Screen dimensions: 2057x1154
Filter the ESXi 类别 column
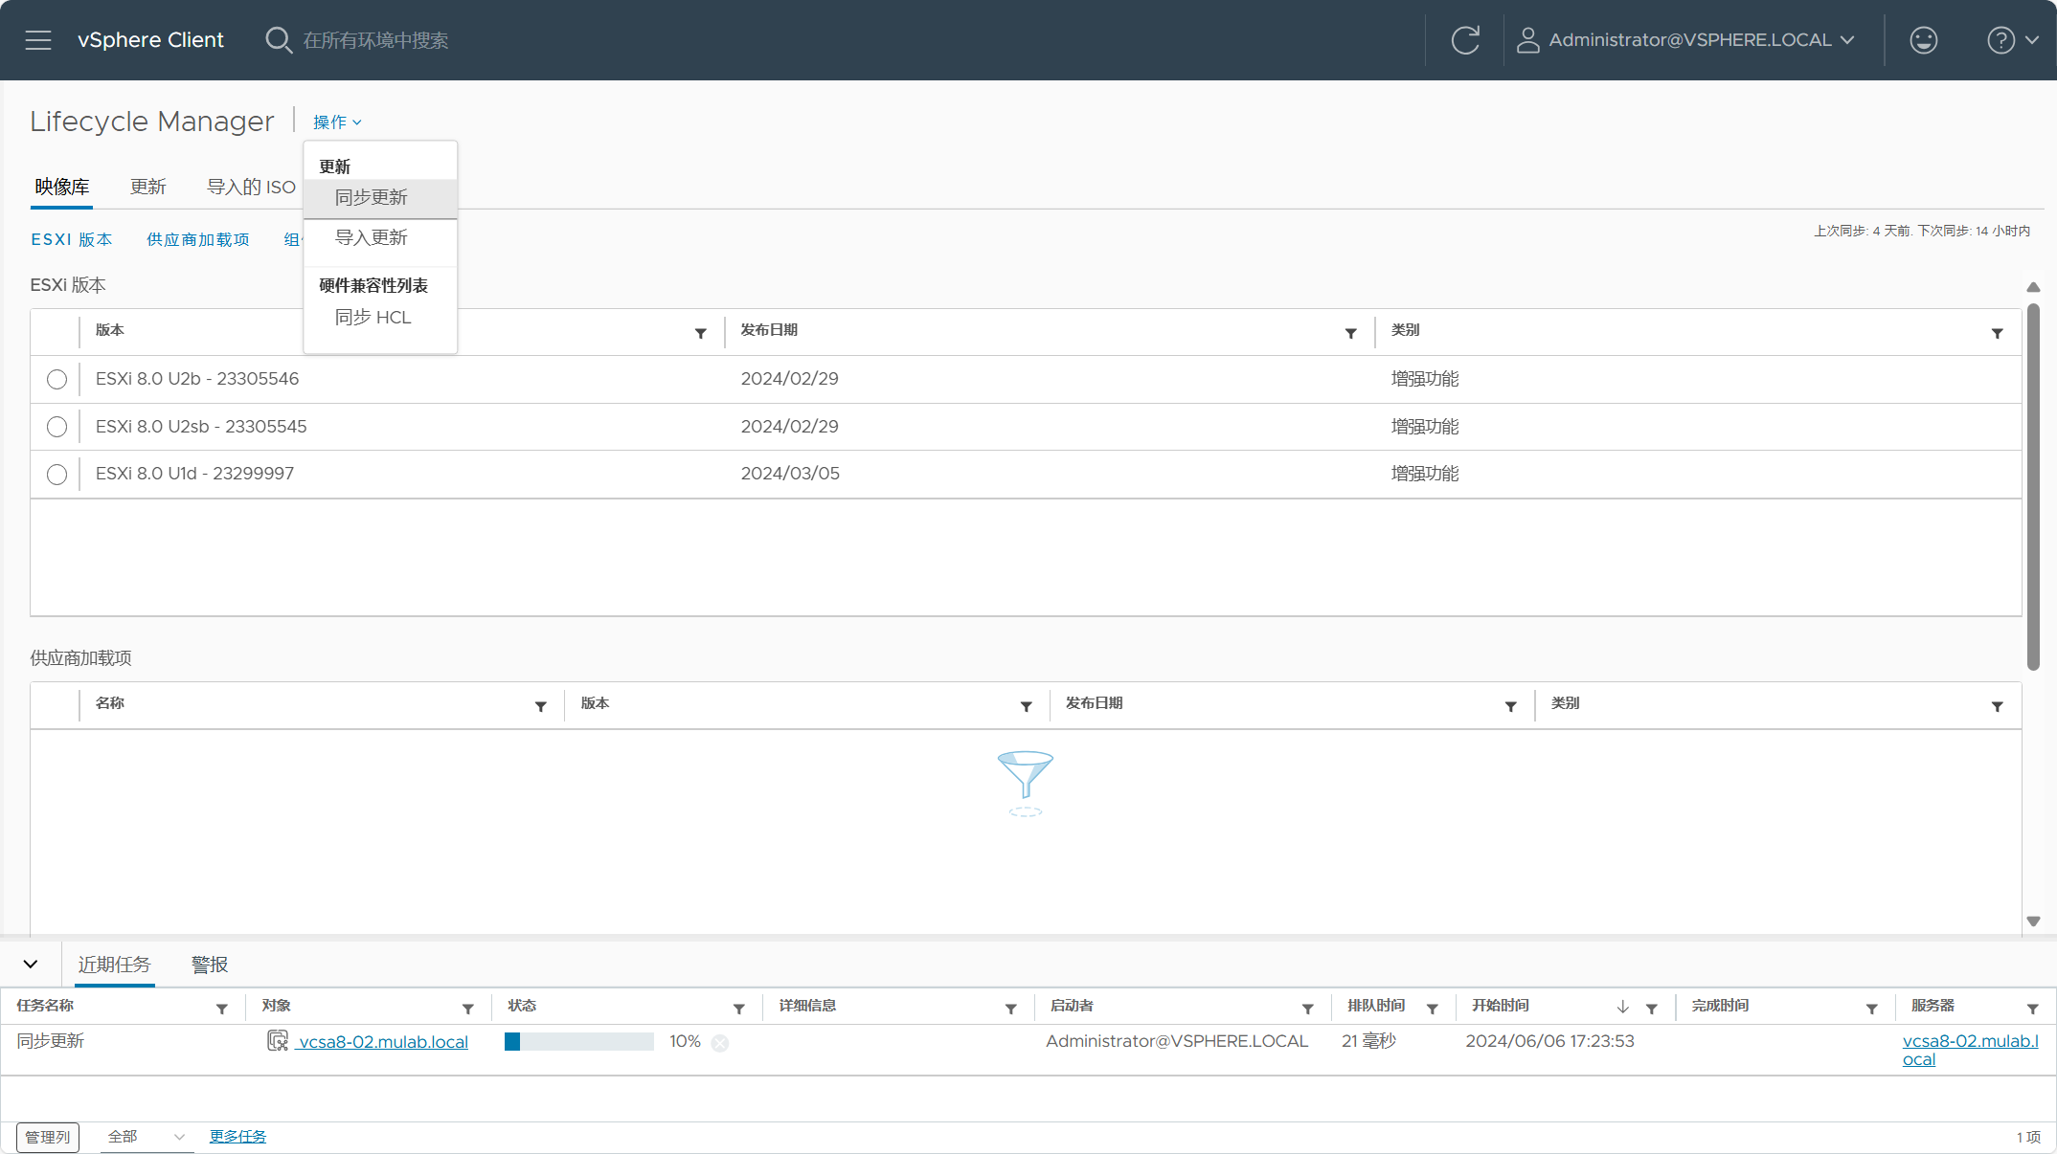pos(1998,333)
